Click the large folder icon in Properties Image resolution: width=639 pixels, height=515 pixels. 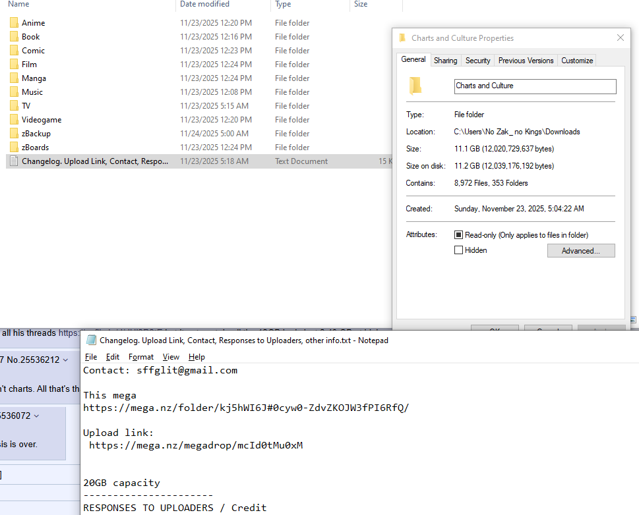[415, 86]
